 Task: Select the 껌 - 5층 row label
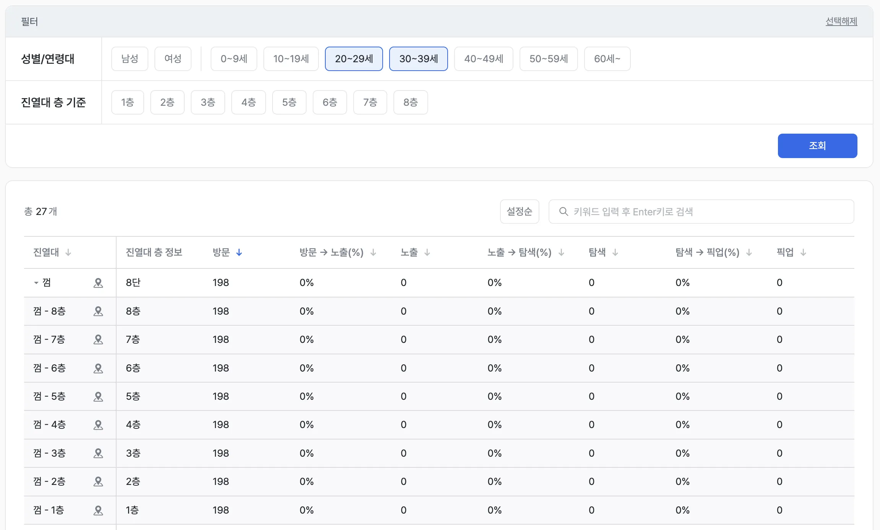click(49, 396)
